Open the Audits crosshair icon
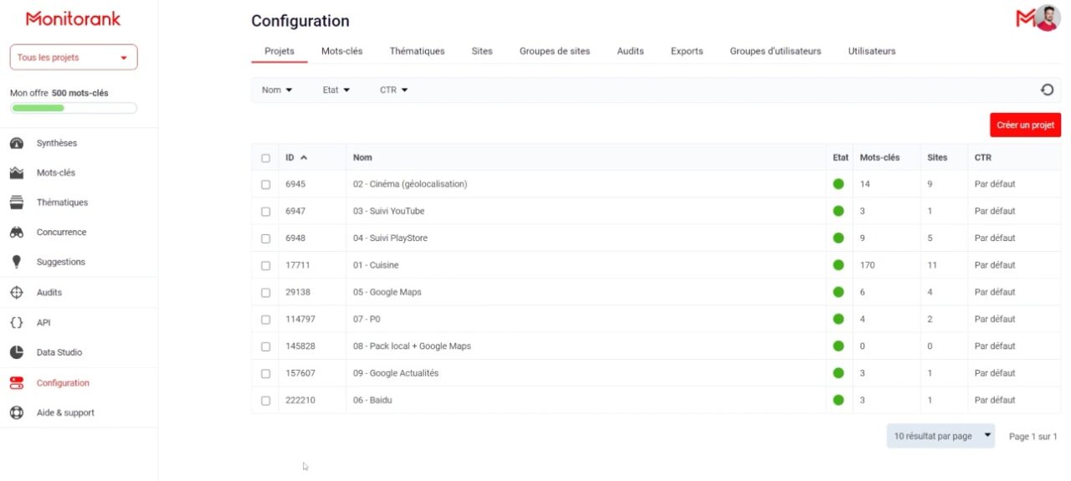The height and width of the screenshot is (481, 1071). pos(17,293)
